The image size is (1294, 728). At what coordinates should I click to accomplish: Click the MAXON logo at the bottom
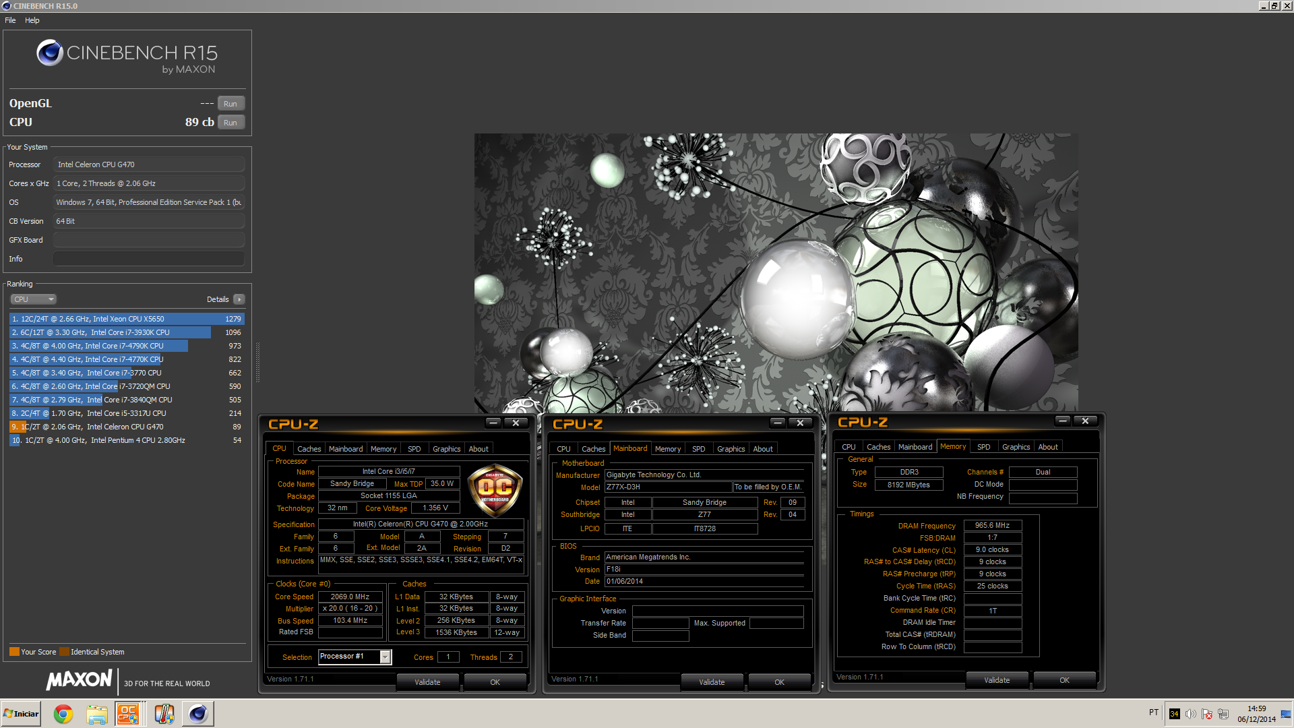(80, 679)
